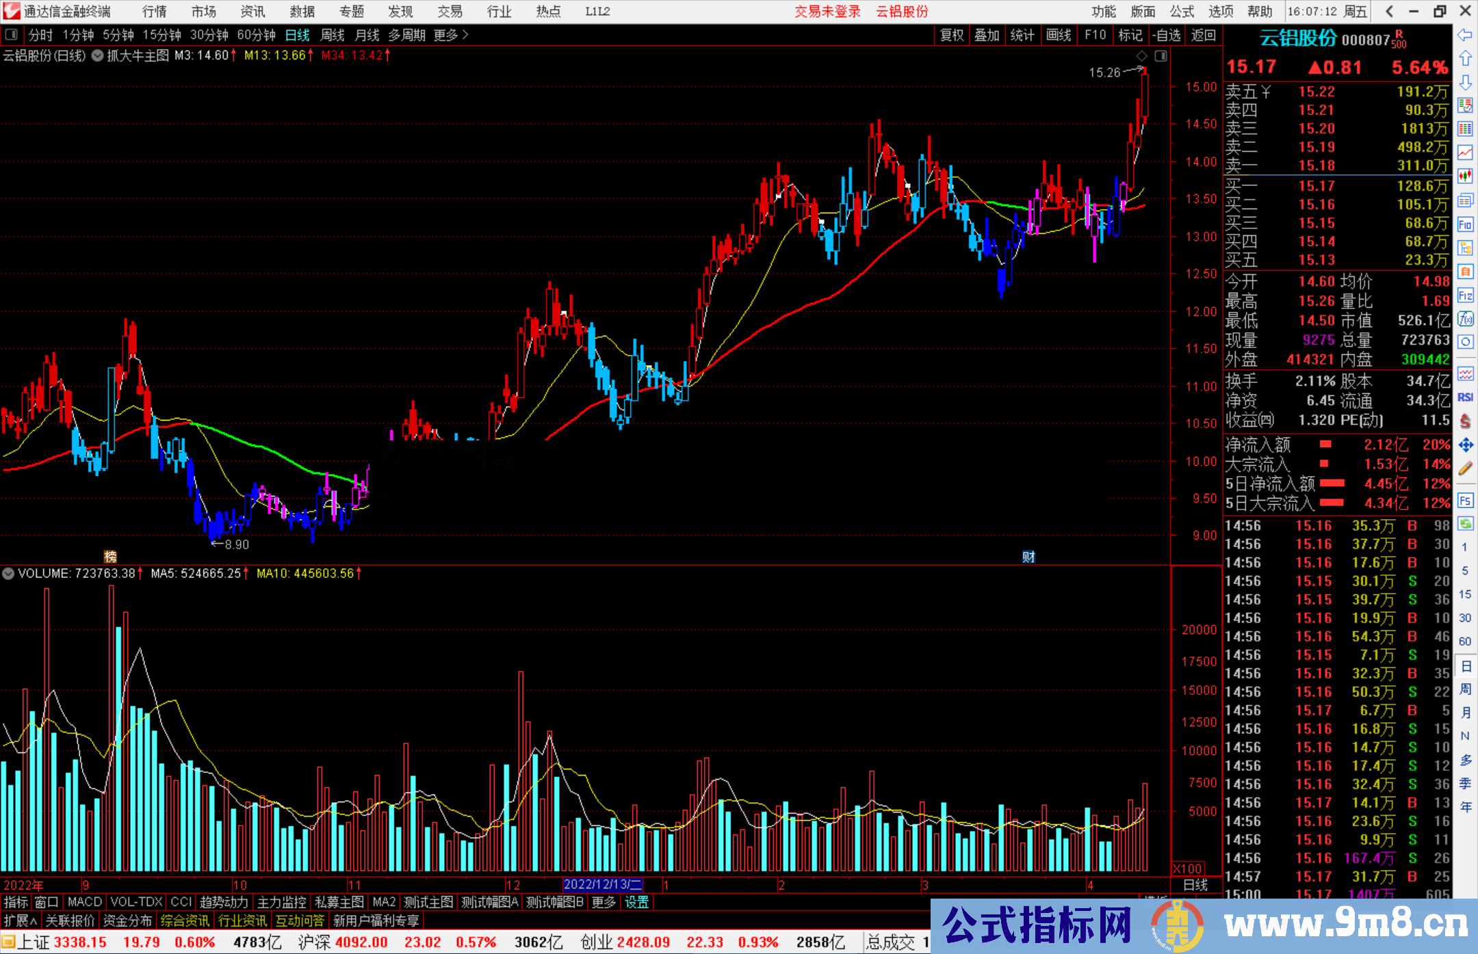Click the candlestick chart sidebar icon
The image size is (1478, 954).
[x=1465, y=176]
